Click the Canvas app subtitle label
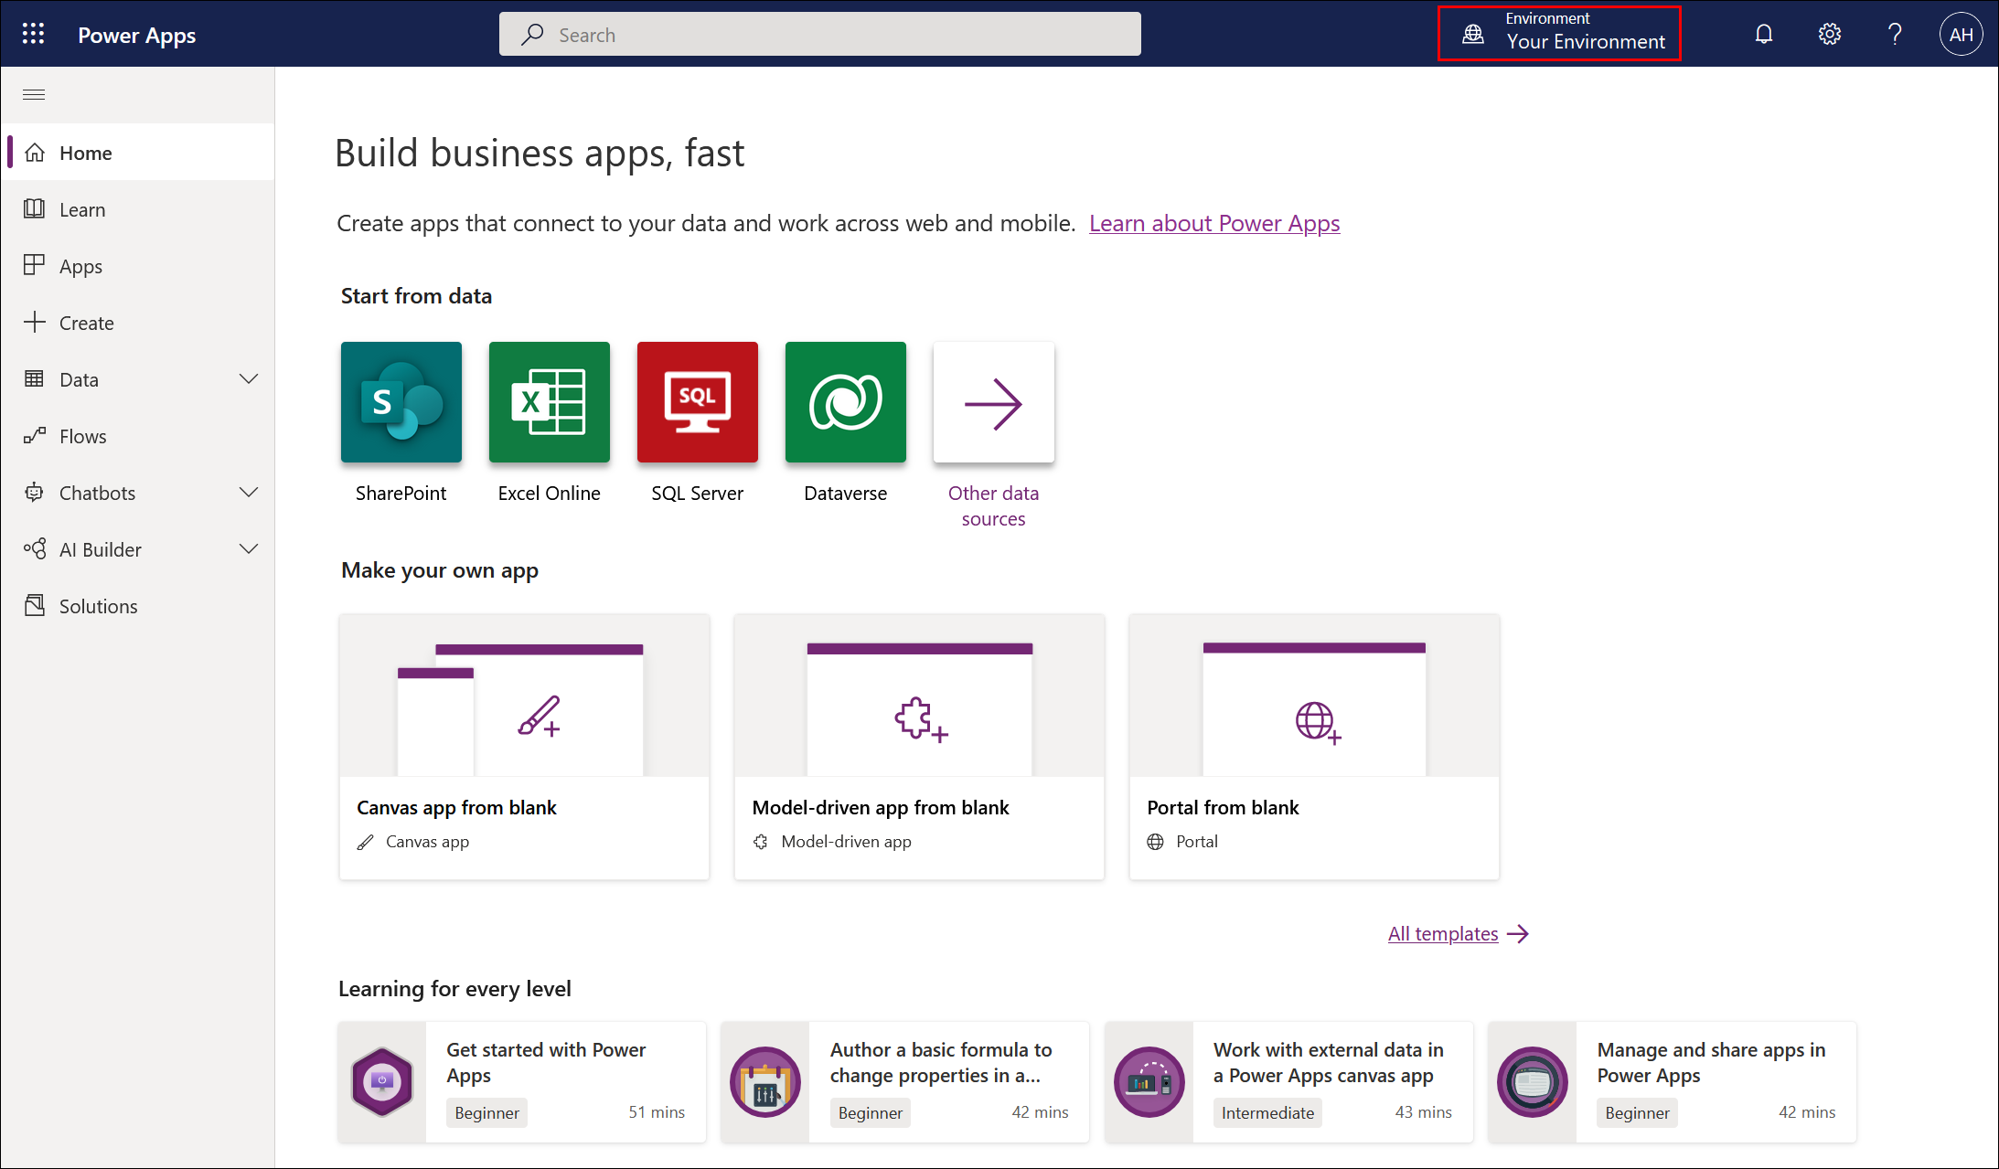 (x=427, y=842)
